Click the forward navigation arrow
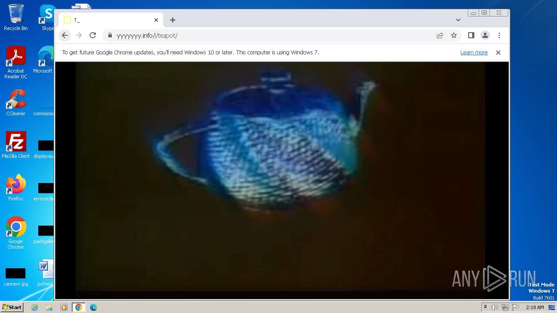 (x=79, y=35)
